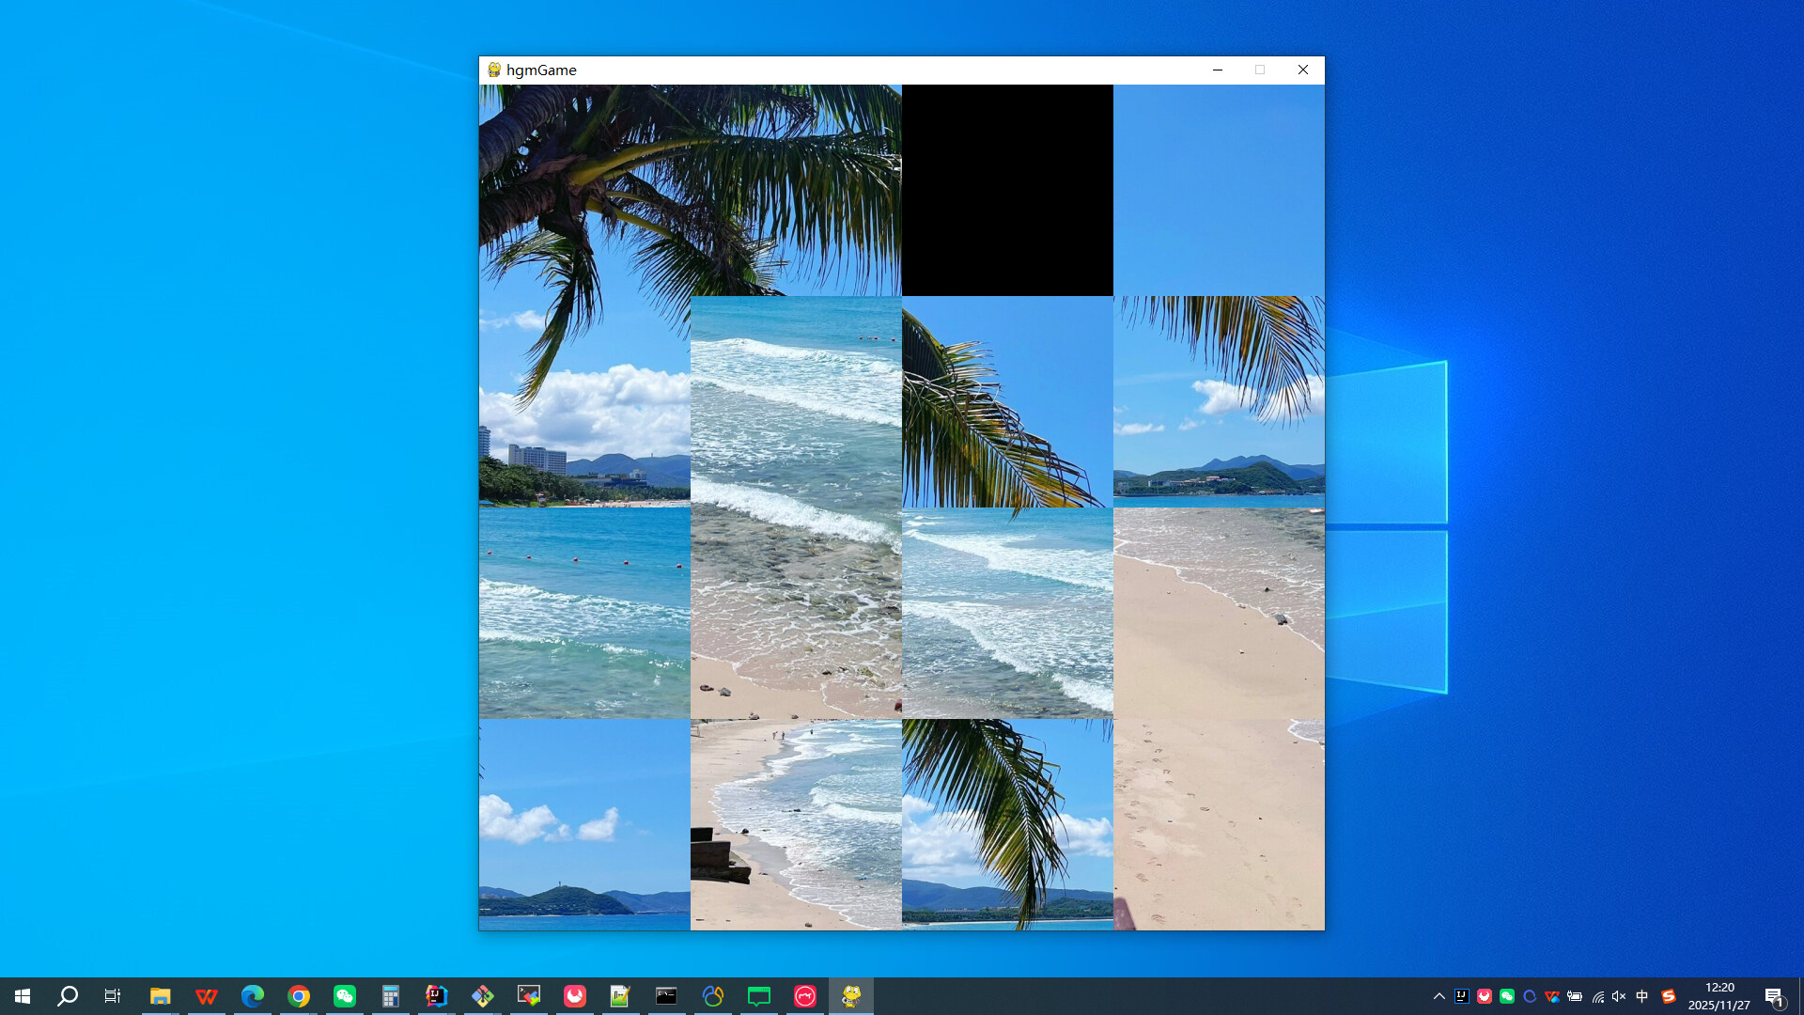
Task: Unmute the system volume in the tray
Action: point(1618,996)
